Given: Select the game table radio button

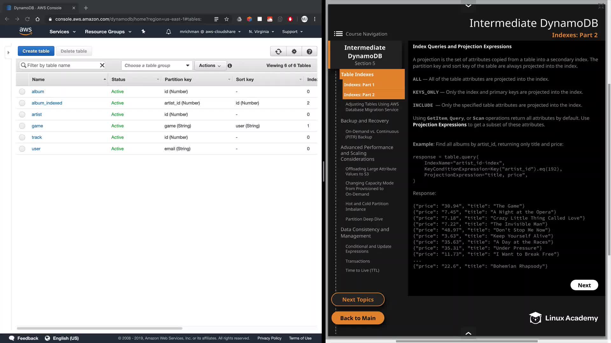Looking at the screenshot, I should coord(22,126).
